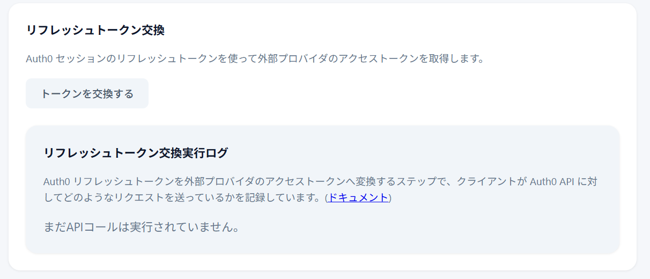Screen dimensions: 650x279
Task: Click the リフレッシュトークン交換 main heading
Action: pos(95,31)
